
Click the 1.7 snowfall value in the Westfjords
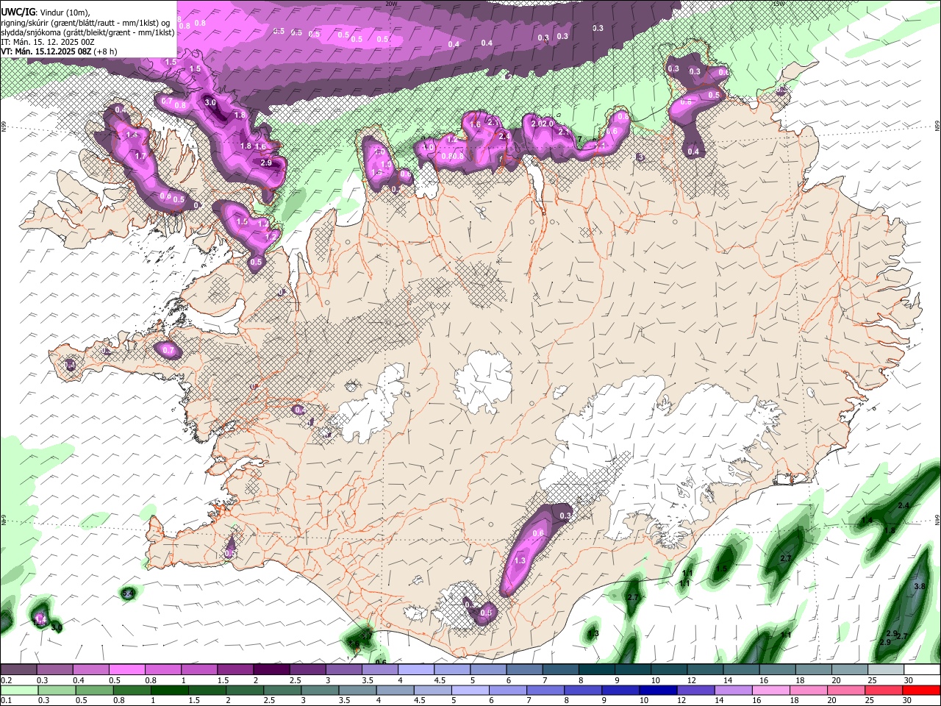click(x=140, y=156)
